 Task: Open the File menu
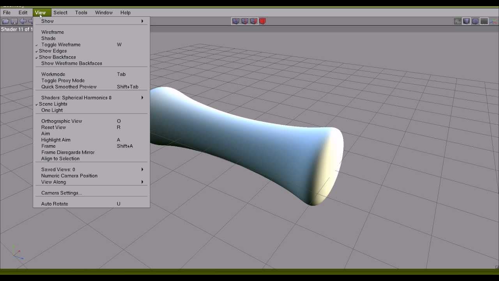[x=7, y=12]
